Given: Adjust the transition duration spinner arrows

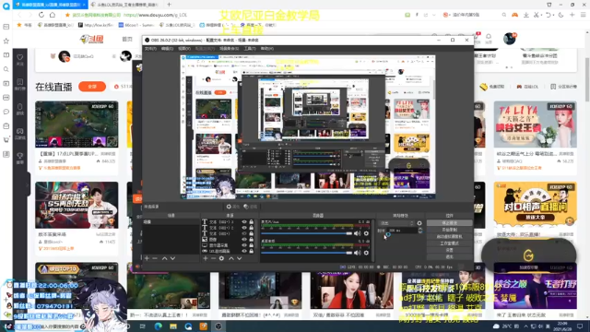Looking at the screenshot, I should pos(420,231).
